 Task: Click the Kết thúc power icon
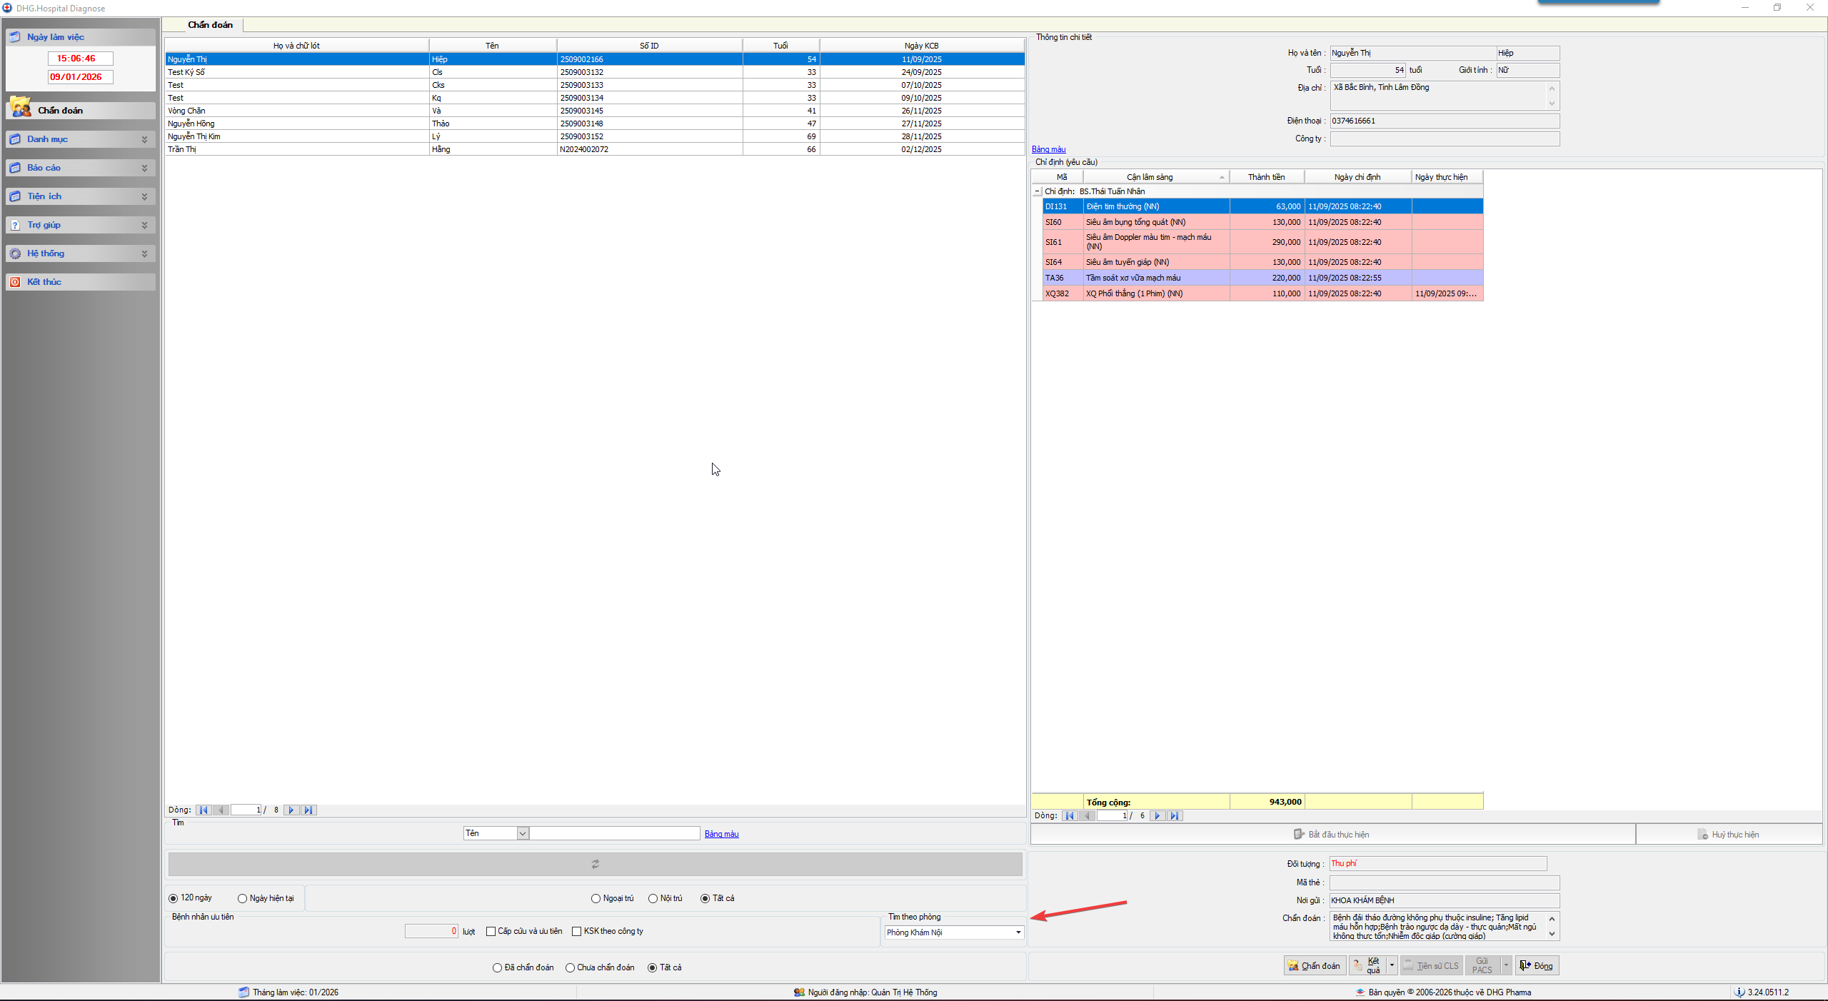[x=15, y=282]
